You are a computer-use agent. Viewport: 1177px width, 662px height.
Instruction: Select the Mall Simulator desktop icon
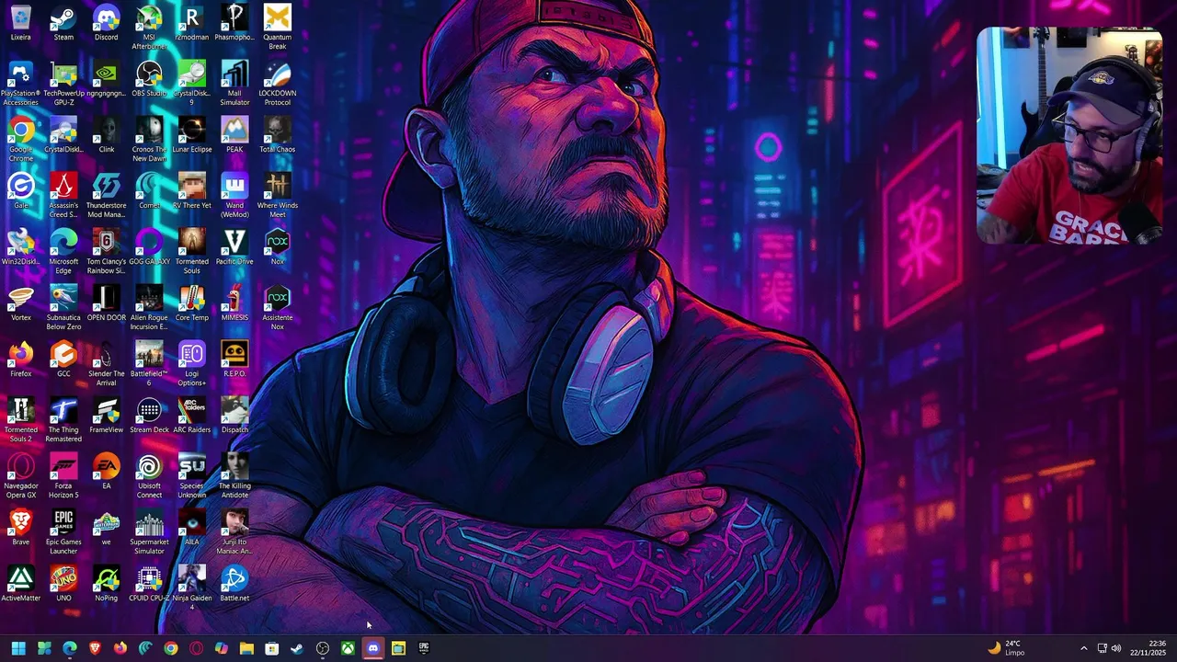[x=234, y=84]
